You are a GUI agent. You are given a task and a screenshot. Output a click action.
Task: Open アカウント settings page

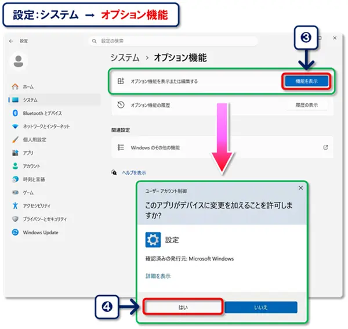coord(31,166)
